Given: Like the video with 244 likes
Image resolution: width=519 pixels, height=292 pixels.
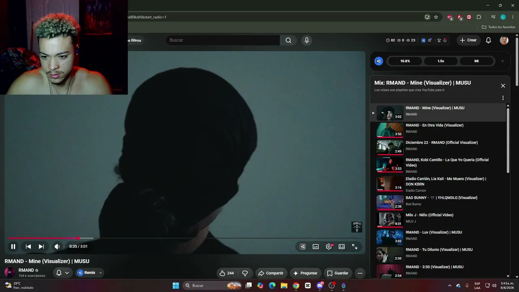Looking at the screenshot, I should pos(227,273).
